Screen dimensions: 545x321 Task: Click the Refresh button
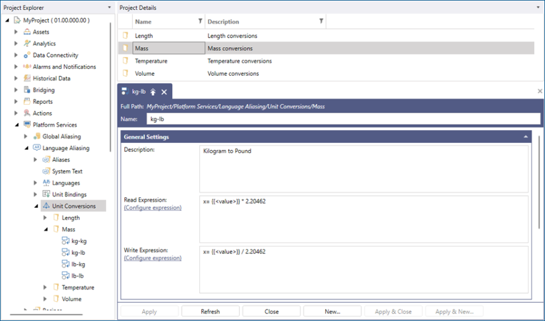click(210, 311)
